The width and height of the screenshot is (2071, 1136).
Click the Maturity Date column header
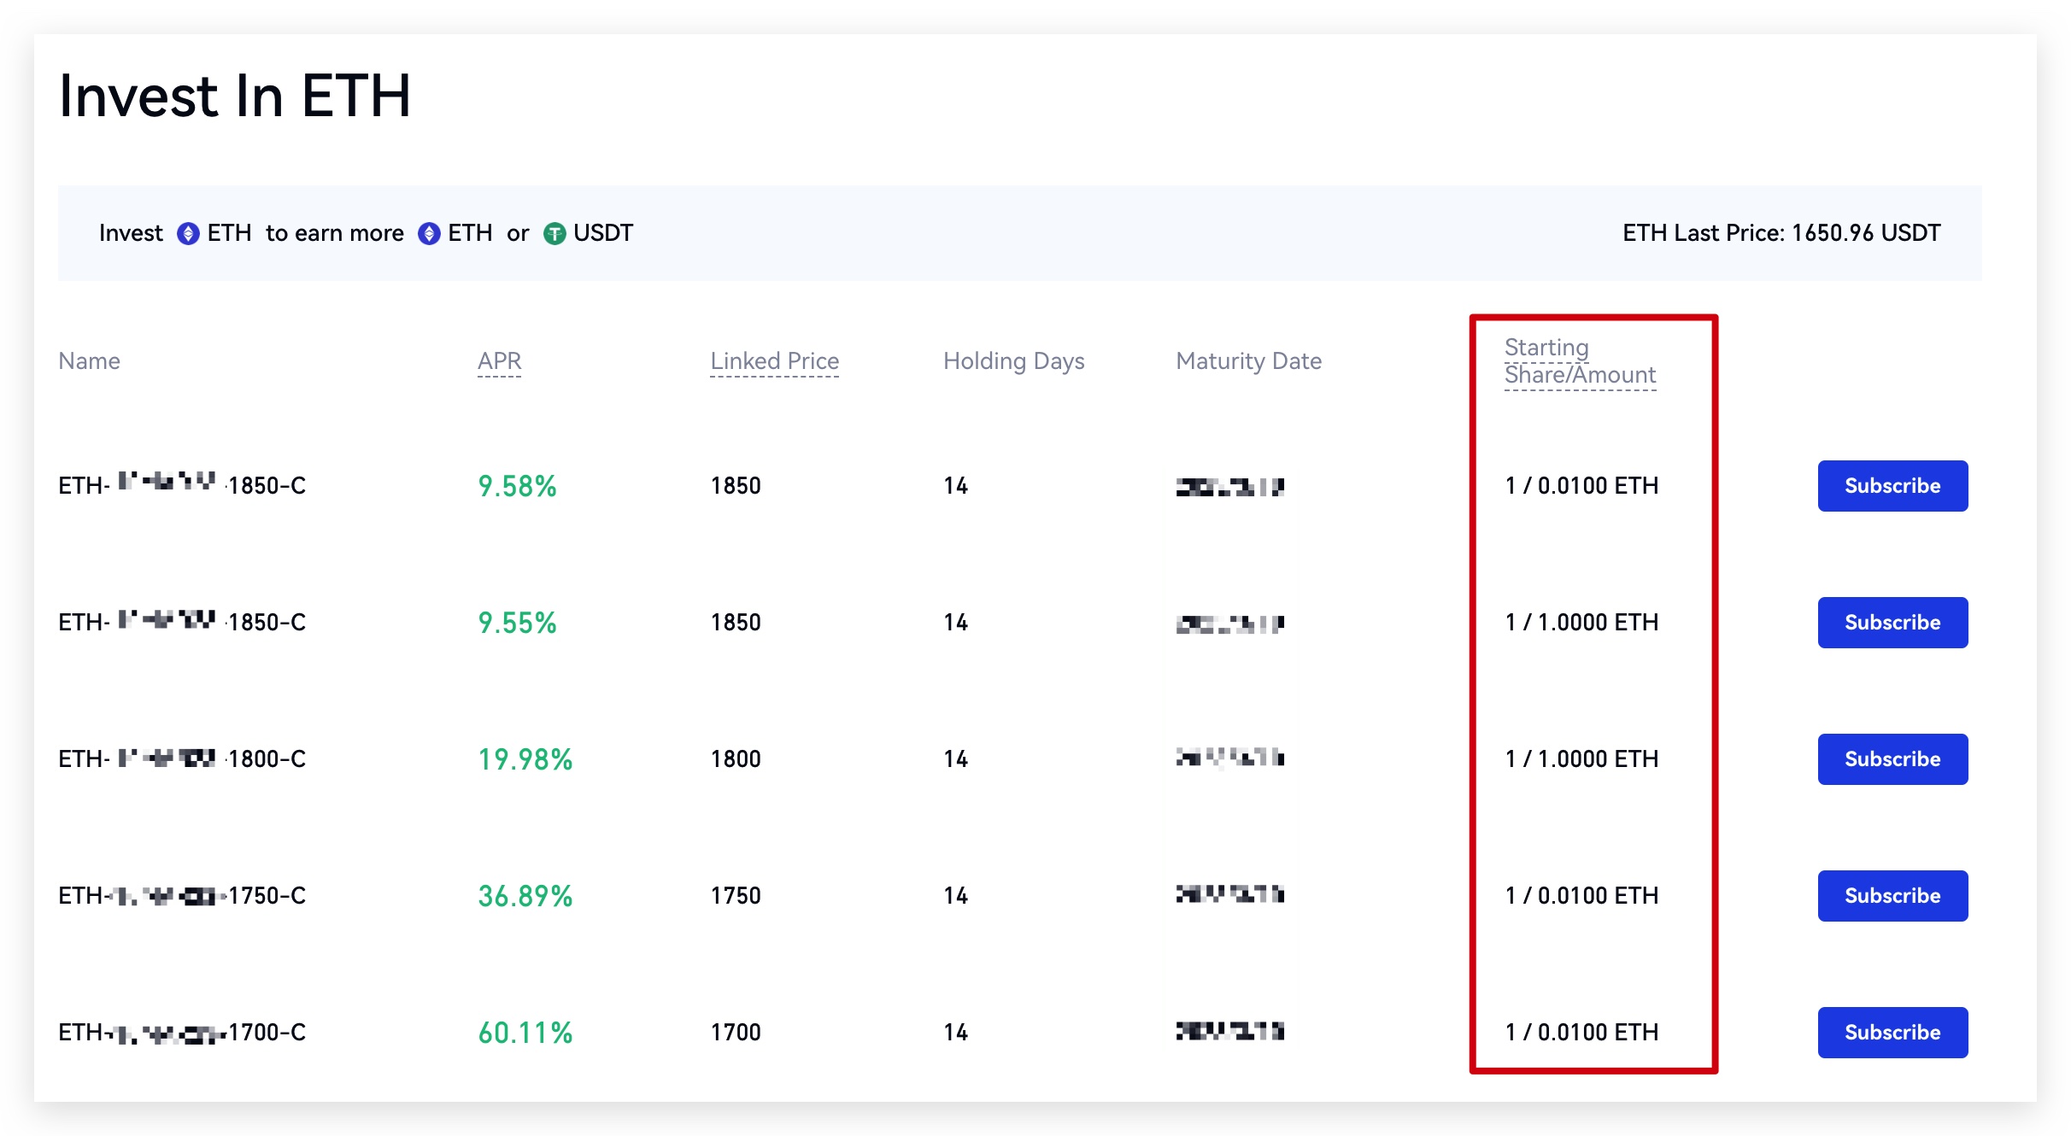1248,361
